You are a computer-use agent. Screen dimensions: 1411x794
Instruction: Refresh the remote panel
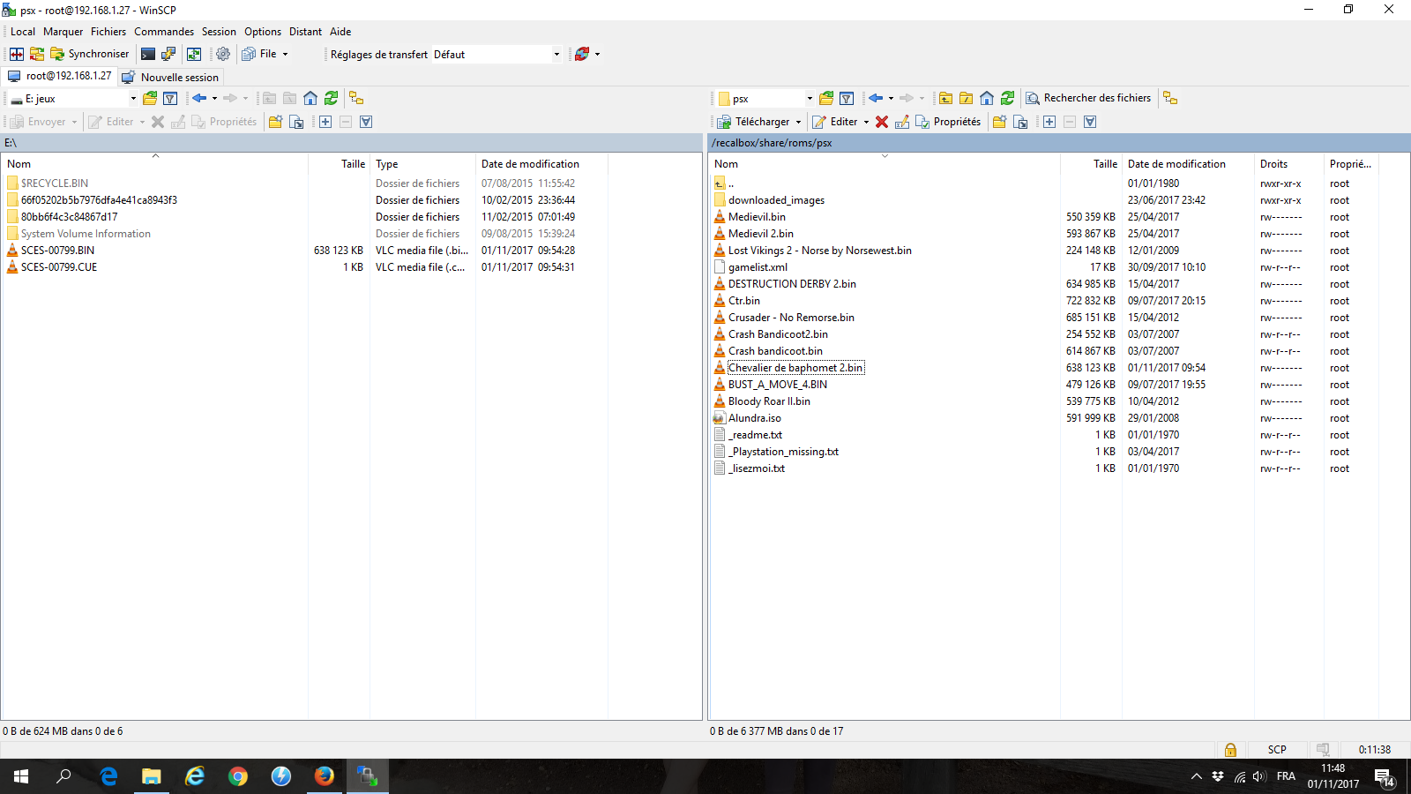[x=1007, y=98]
